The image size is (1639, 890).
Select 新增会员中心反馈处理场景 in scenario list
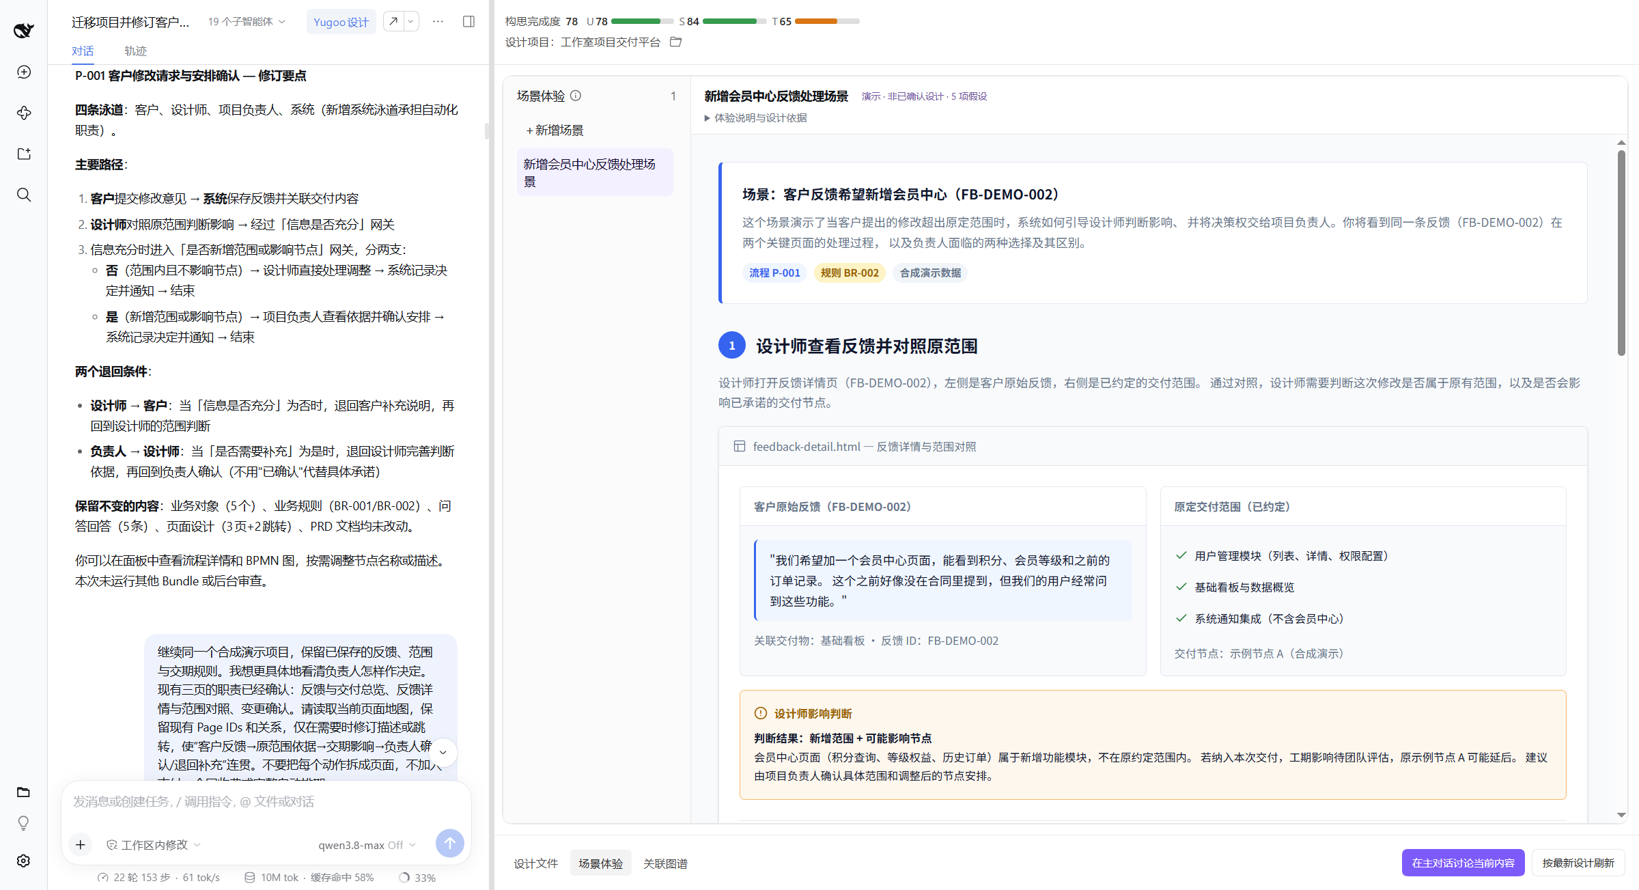595,173
